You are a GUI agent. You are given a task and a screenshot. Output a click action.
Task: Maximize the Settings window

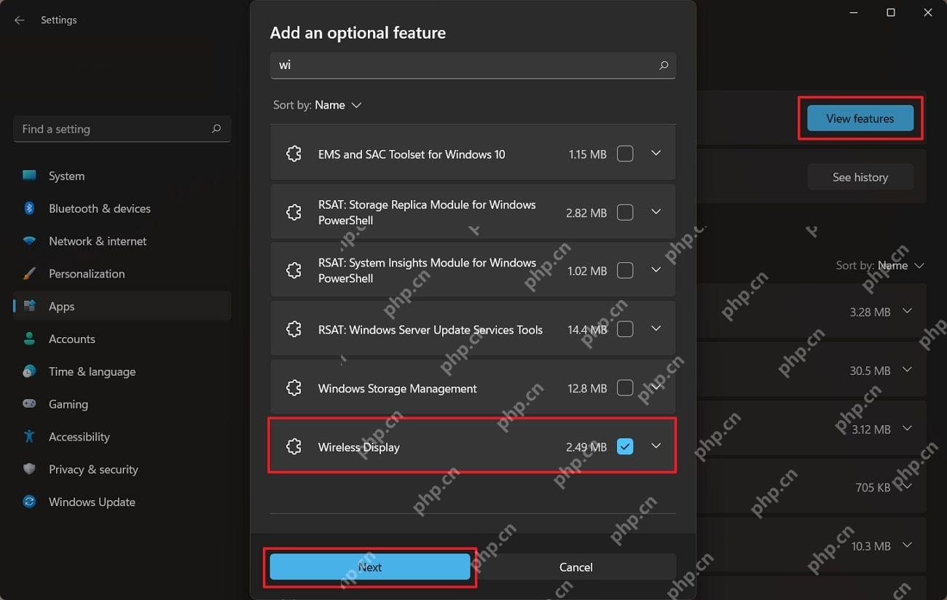[x=890, y=12]
